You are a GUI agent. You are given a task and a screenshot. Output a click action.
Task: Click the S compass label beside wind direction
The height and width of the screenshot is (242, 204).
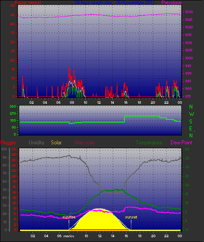191,122
